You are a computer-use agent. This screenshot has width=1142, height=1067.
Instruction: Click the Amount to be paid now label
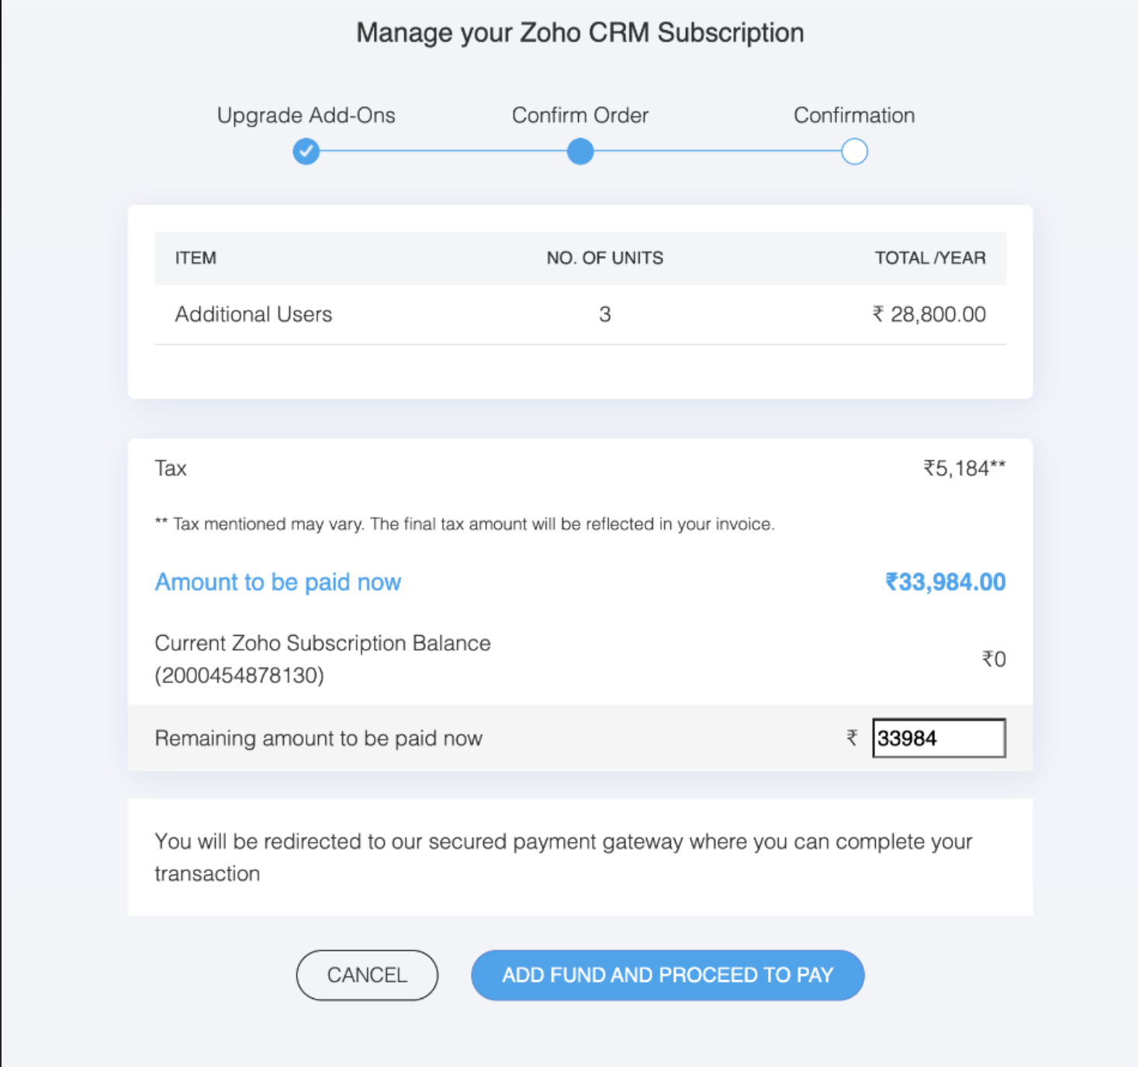tap(278, 582)
